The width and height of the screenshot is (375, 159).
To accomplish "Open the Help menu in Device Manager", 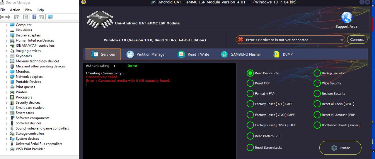I will click(x=40, y=10).
